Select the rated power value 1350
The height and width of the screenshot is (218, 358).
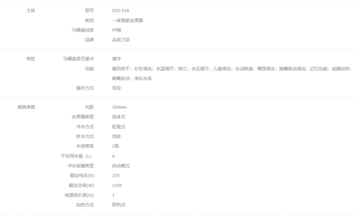(117, 186)
